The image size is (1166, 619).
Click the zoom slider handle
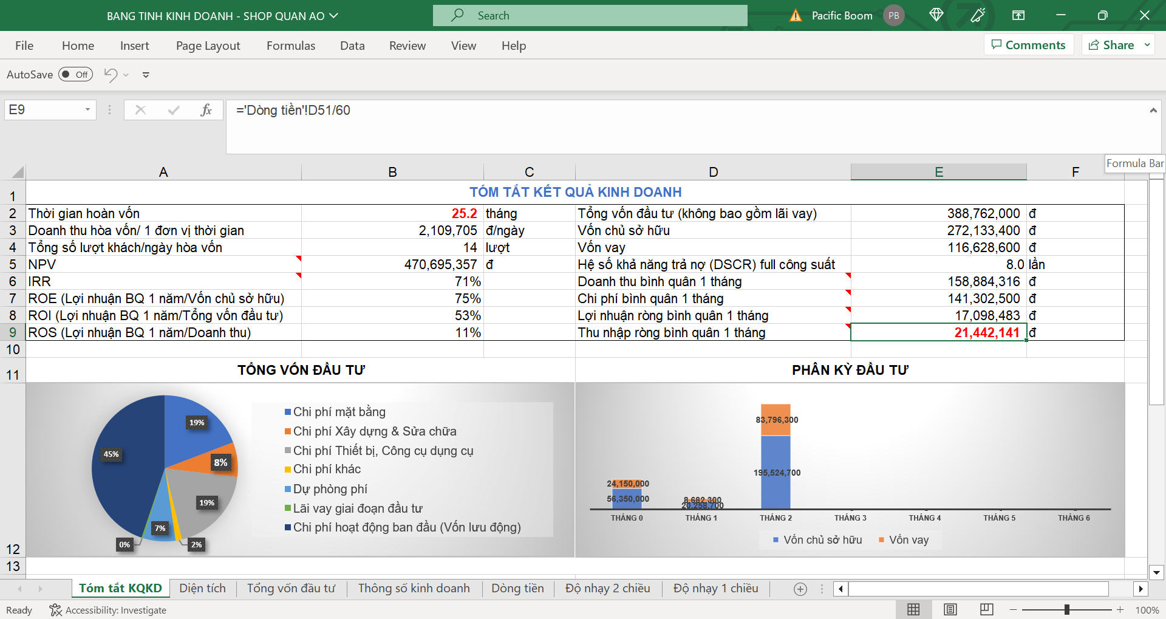(x=1067, y=609)
